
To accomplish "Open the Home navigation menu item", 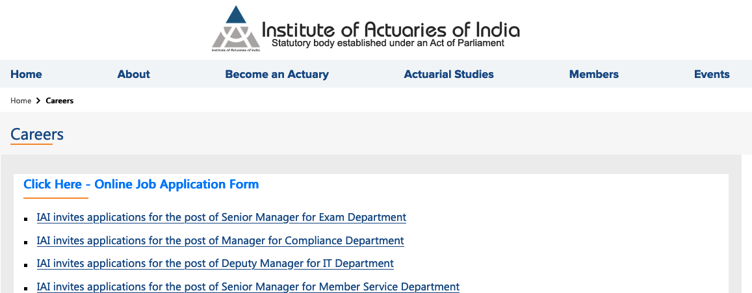I will pos(26,74).
